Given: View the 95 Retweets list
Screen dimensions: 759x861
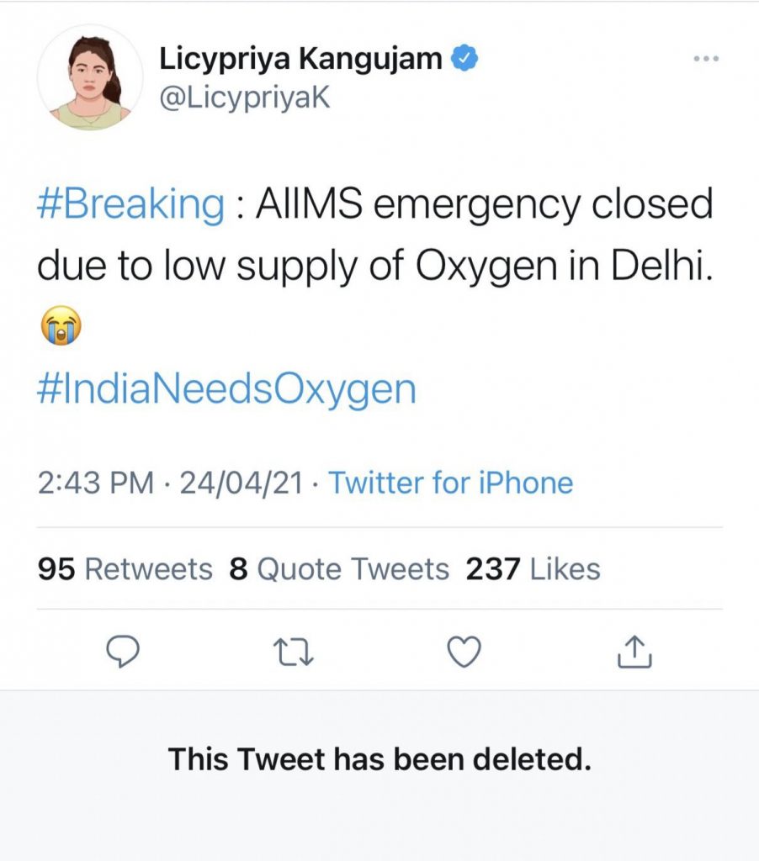Looking at the screenshot, I should click(125, 569).
